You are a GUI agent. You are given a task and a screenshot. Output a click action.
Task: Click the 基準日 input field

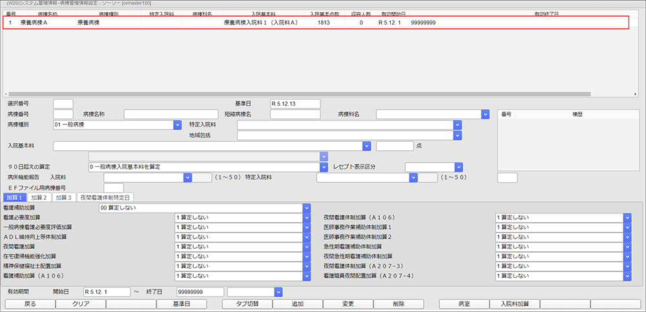click(295, 104)
